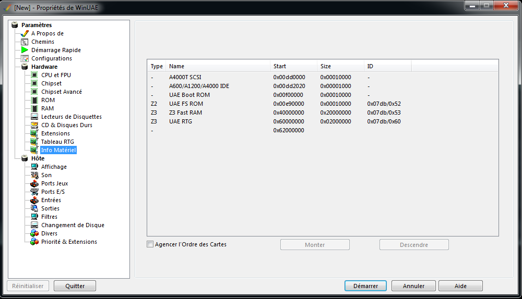Click the Monter button

coord(315,244)
